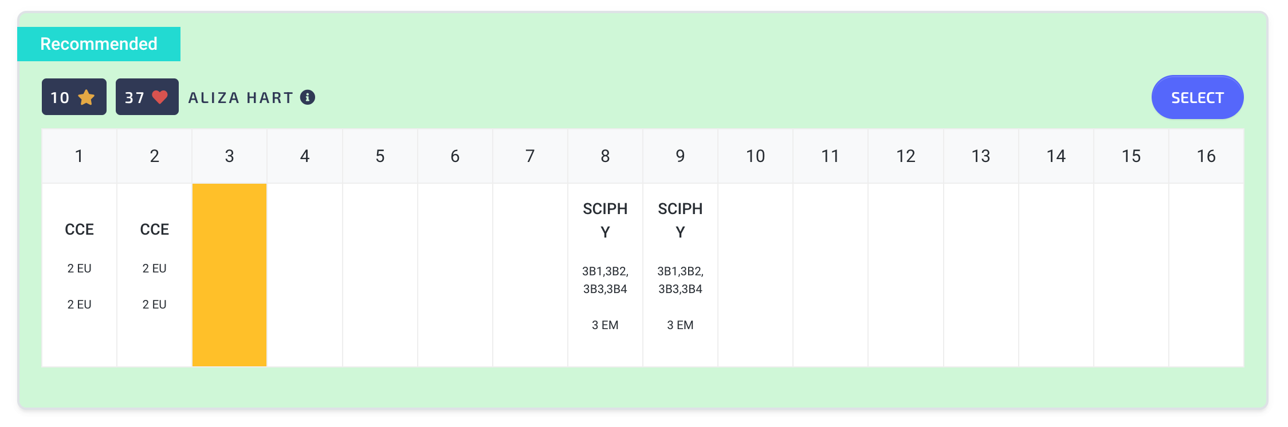Select the empty cell under period 7
1288x427 pixels.
tap(530, 275)
